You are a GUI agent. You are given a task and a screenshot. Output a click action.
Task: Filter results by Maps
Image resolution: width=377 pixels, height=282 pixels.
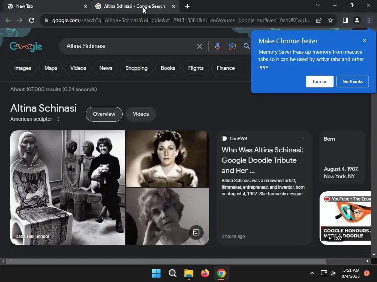click(51, 68)
